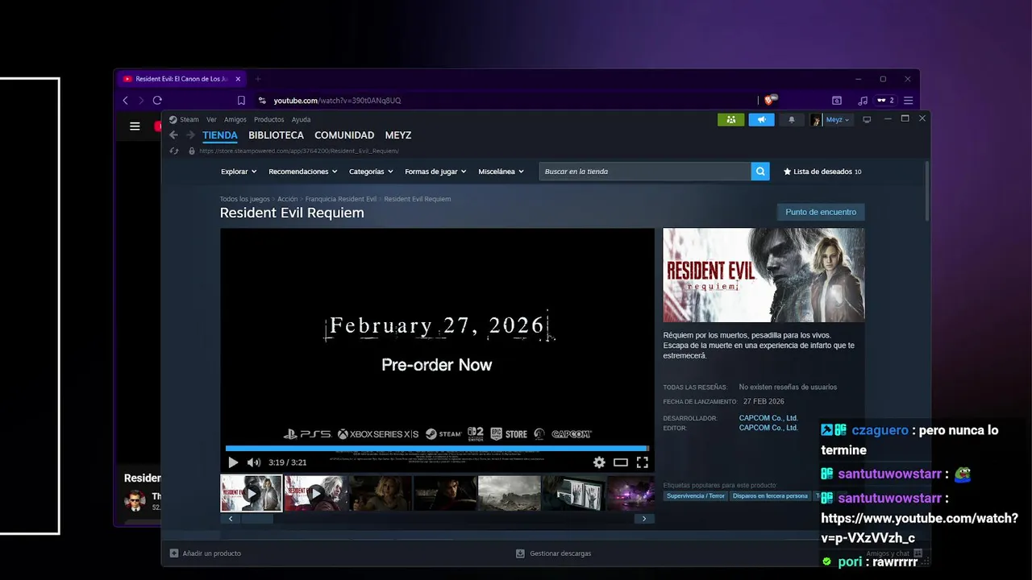Select the X-ray hands screenshot thumbnail
The width and height of the screenshot is (1032, 580).
pos(574,493)
